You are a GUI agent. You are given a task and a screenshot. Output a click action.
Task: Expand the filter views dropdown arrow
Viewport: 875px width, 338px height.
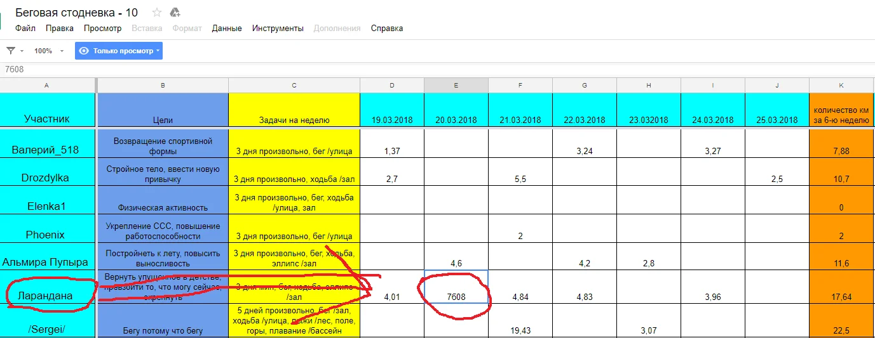tap(22, 51)
